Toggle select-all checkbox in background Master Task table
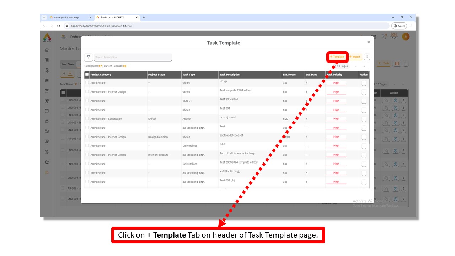 [63, 92]
